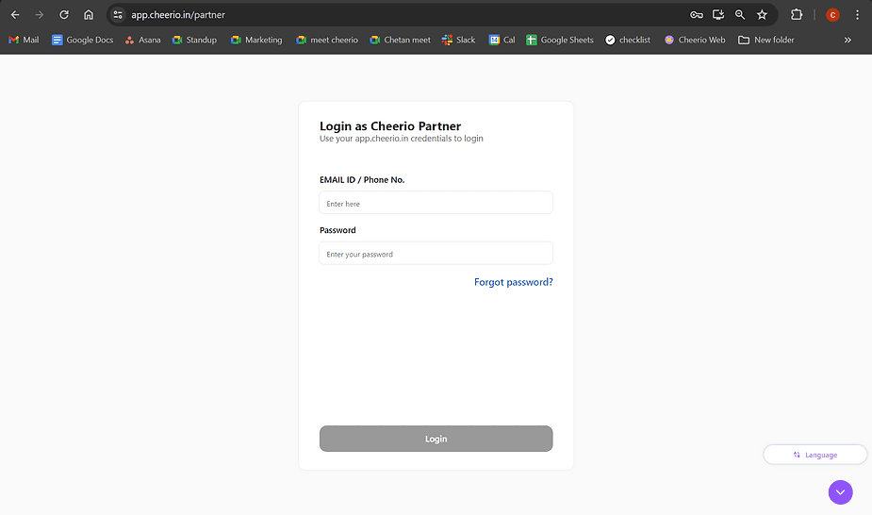Open the Standup meet bookmark

pyautogui.click(x=194, y=40)
